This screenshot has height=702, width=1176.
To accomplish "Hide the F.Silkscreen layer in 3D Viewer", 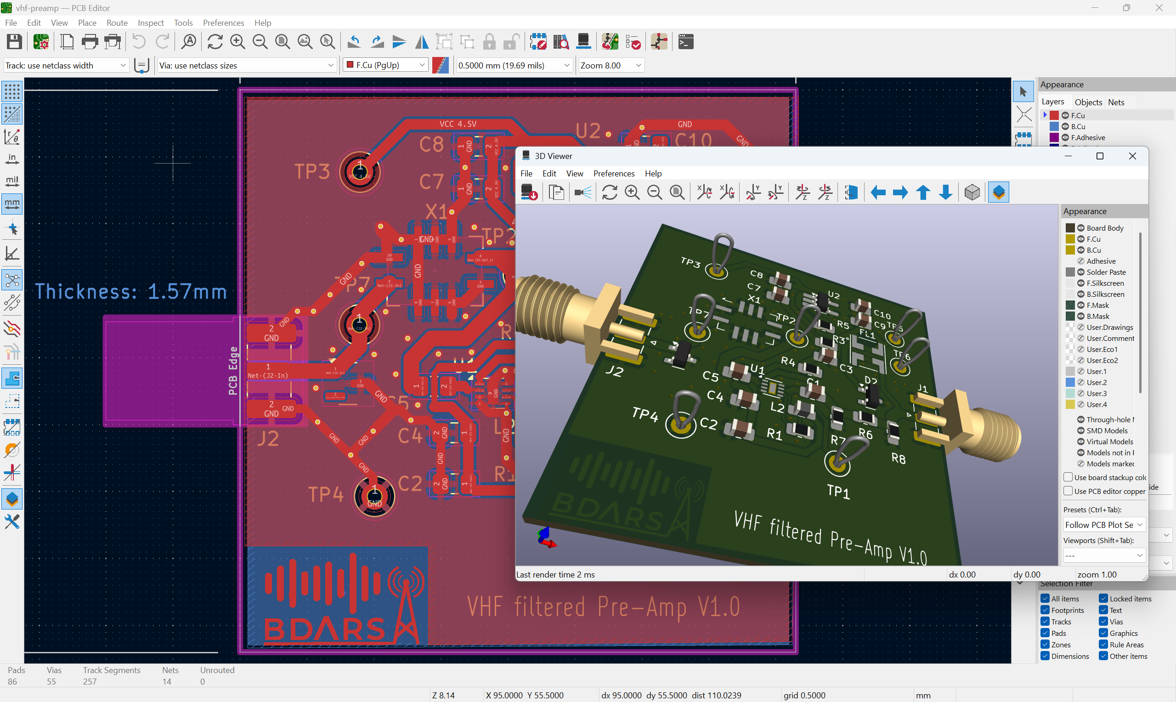I will click(x=1081, y=283).
